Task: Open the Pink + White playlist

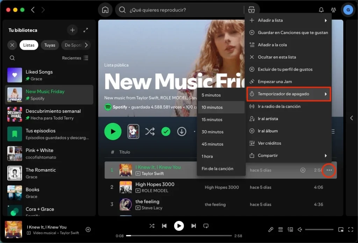Action: point(49,154)
